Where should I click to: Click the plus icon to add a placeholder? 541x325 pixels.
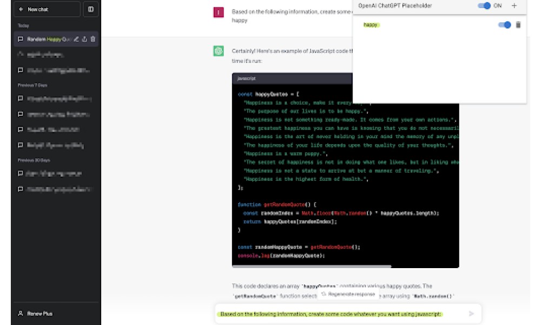coord(514,5)
